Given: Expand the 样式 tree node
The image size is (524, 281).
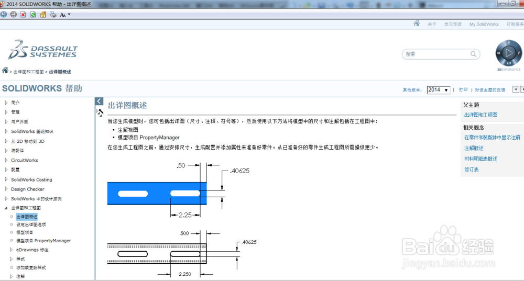Looking at the screenshot, I should pyautogui.click(x=12, y=258).
